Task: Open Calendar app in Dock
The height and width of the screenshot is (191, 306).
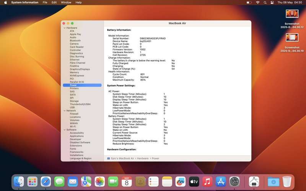Action: point(127,182)
